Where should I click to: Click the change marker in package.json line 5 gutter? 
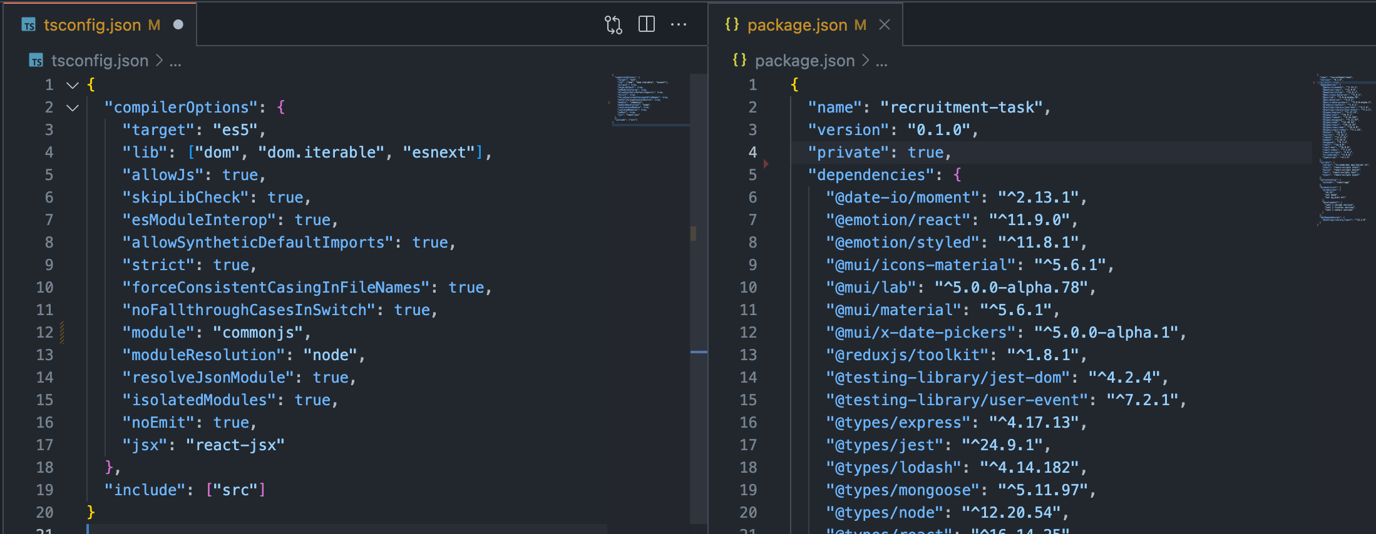pos(766,164)
